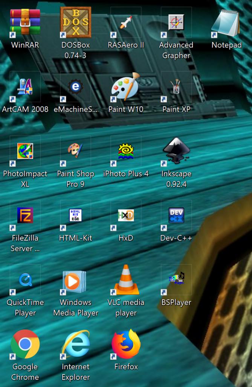Click the "HxD" label text
252x387 pixels.
tap(126, 238)
